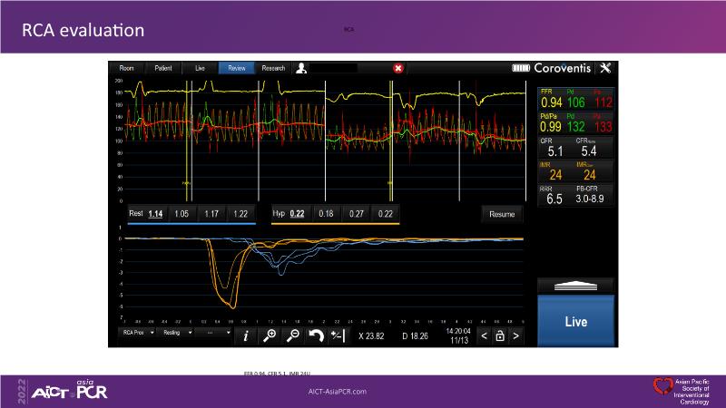Viewport: 726px width, 408px height.
Task: Click the plus/minus cursor icon
Action: tap(338, 335)
